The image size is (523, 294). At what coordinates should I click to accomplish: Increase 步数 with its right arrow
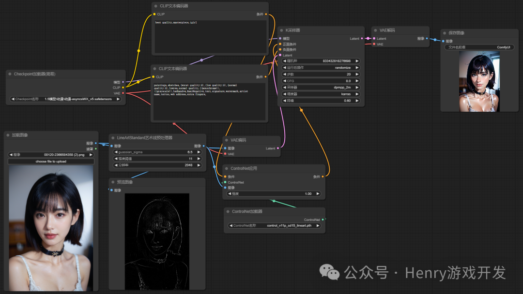(357, 74)
